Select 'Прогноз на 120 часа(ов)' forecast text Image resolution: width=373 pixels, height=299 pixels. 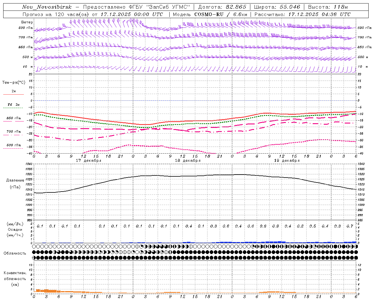tap(56, 14)
